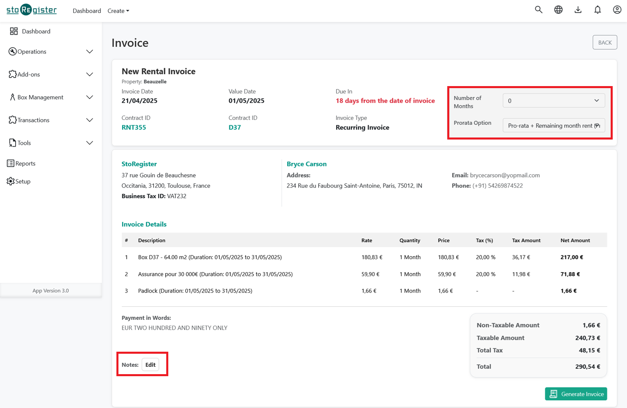Expand the Box Management sidebar section
The image size is (627, 408).
coord(89,97)
